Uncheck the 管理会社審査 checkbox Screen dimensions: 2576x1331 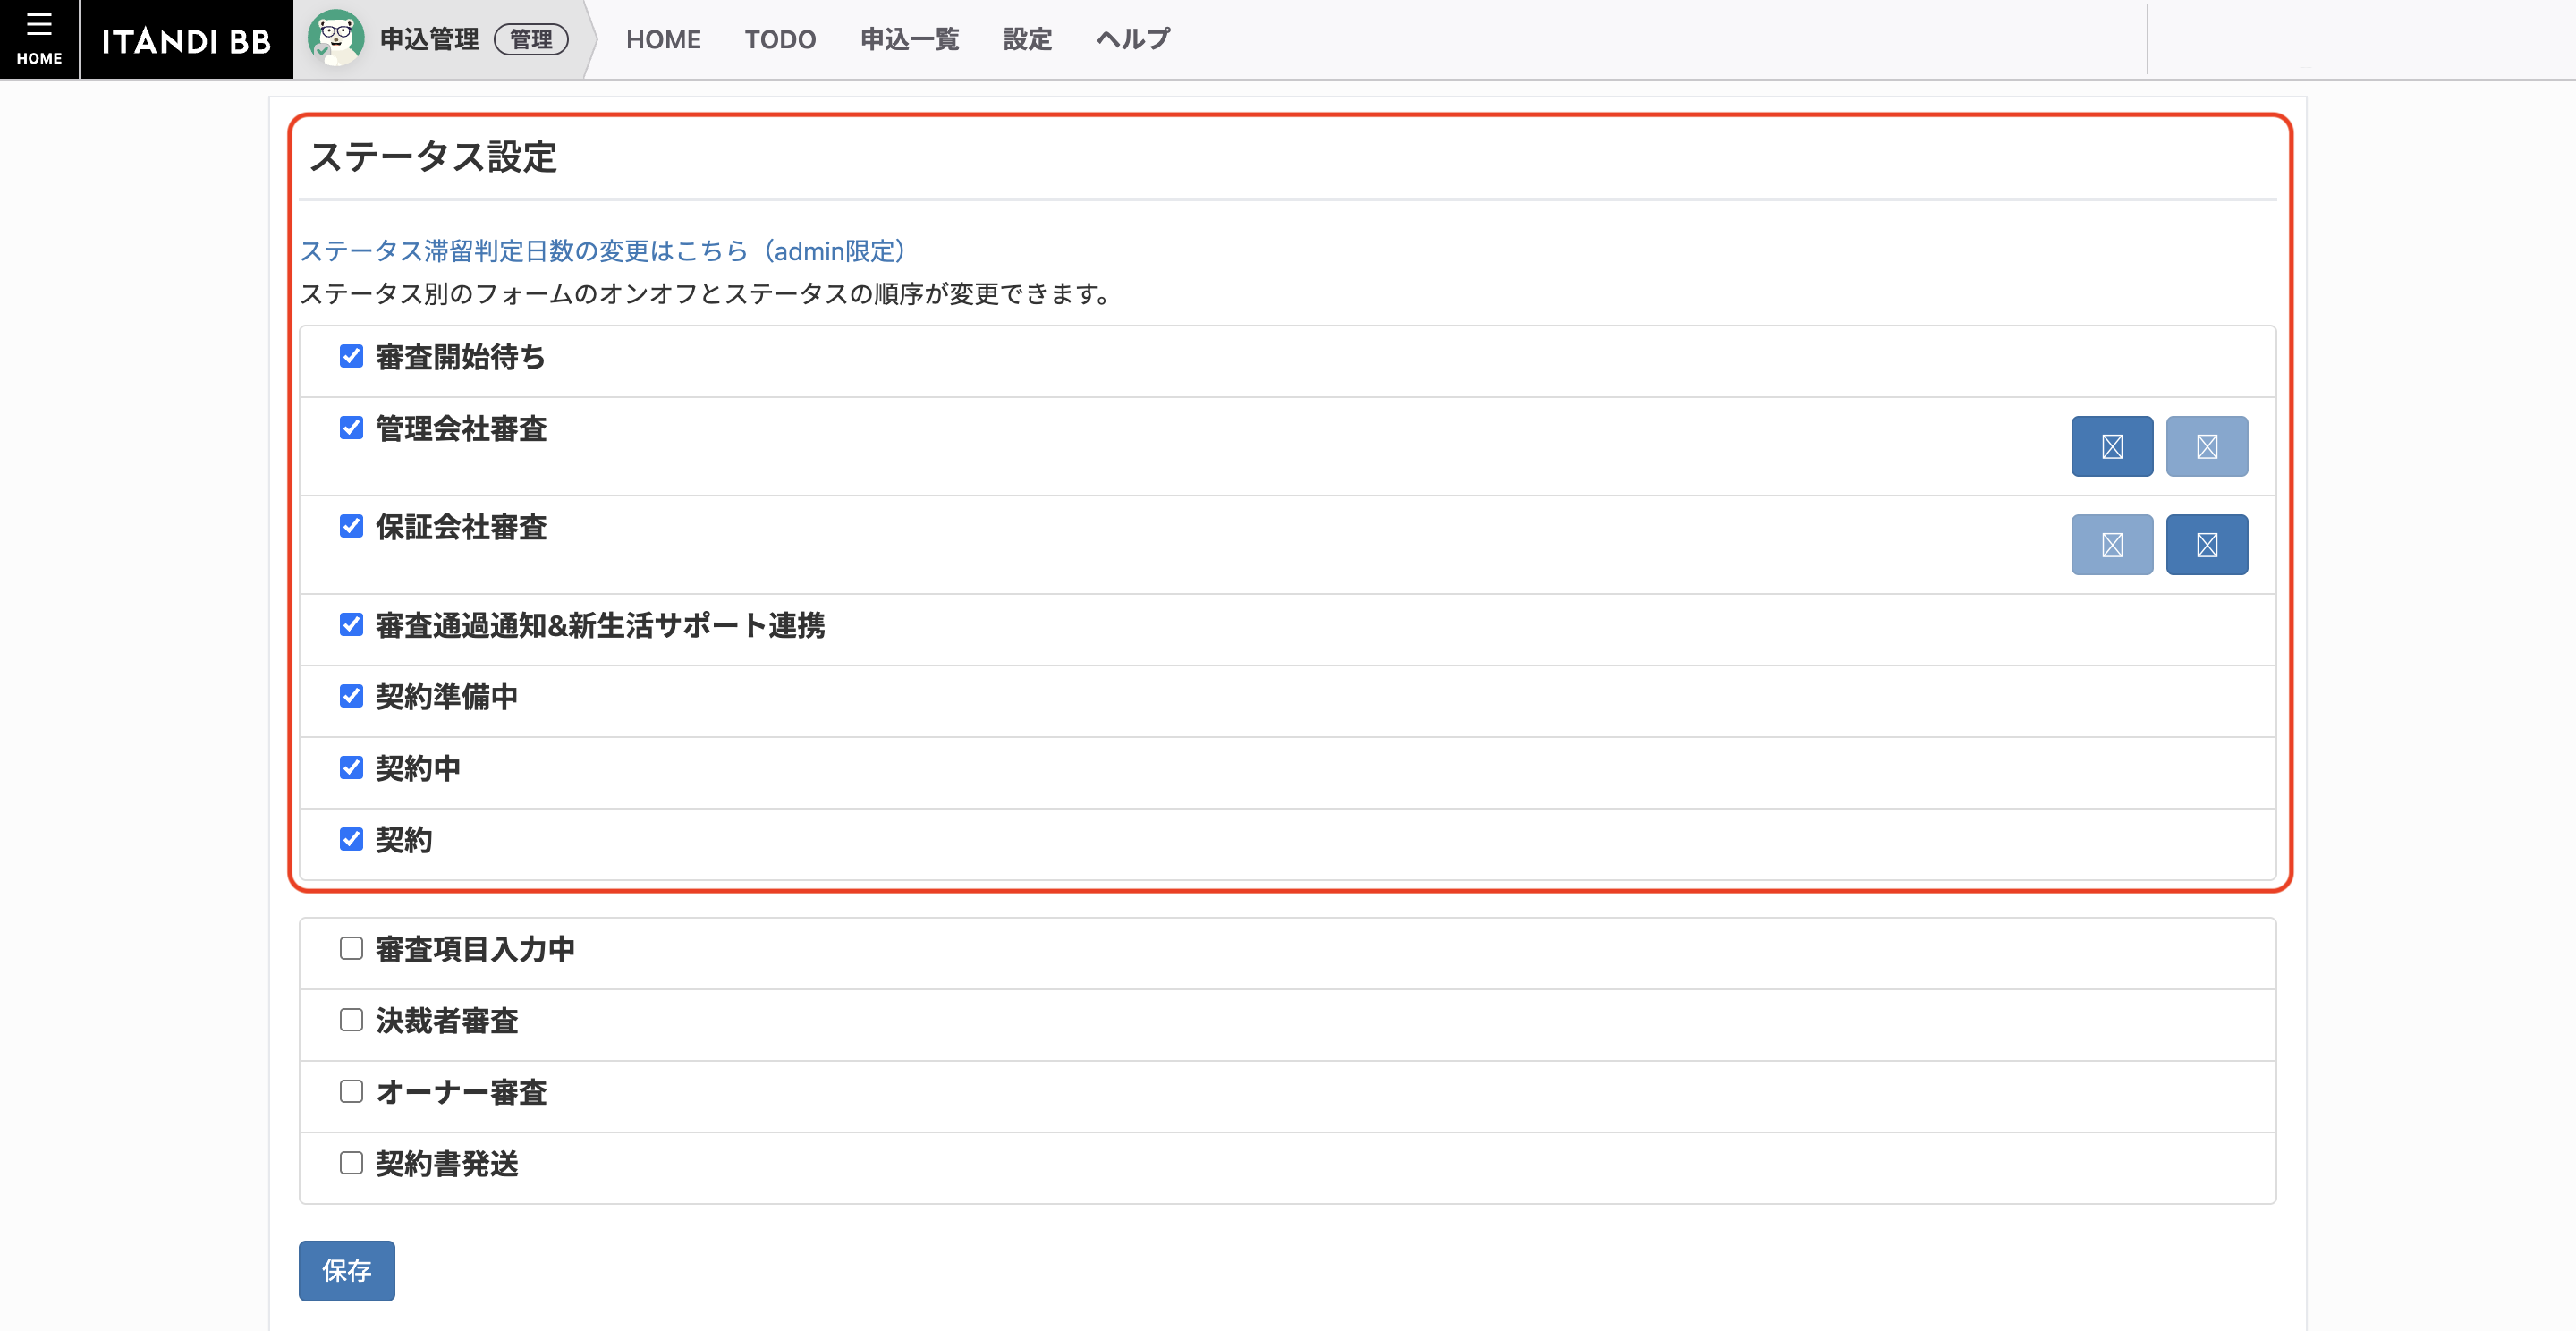[x=351, y=428]
